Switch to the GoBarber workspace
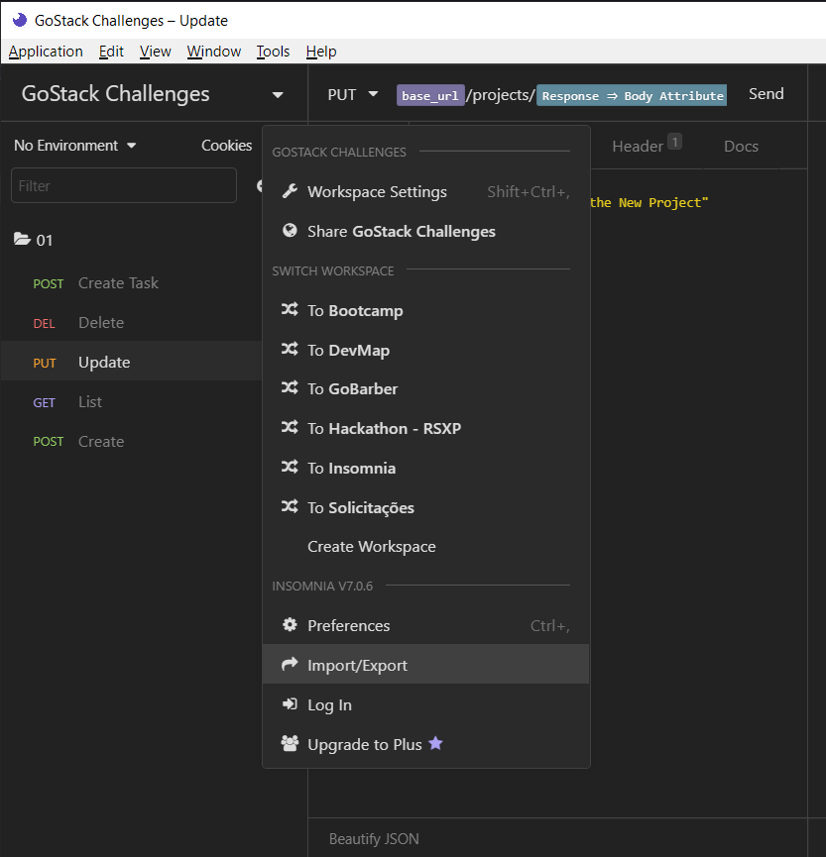This screenshot has height=857, width=826. click(425, 388)
